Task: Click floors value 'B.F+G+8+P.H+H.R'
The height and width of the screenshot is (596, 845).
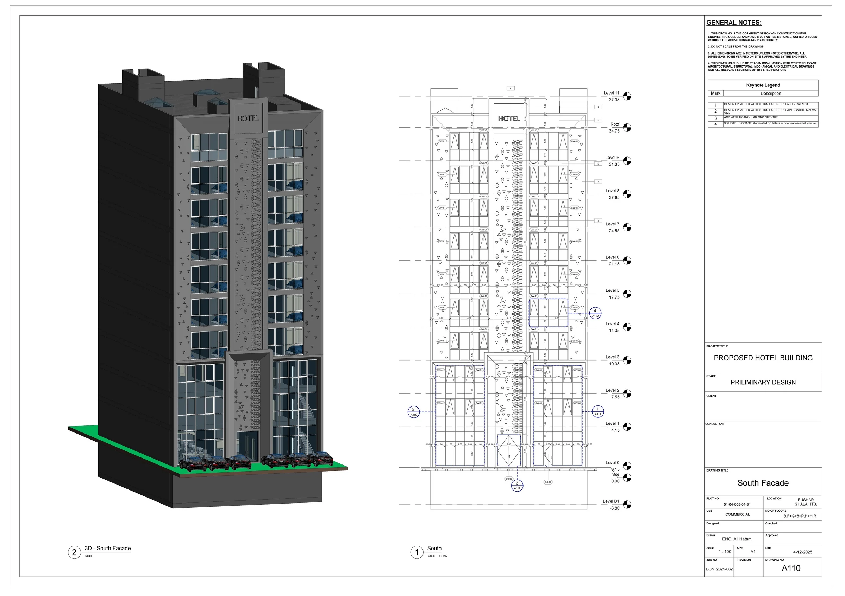Action: click(x=800, y=516)
